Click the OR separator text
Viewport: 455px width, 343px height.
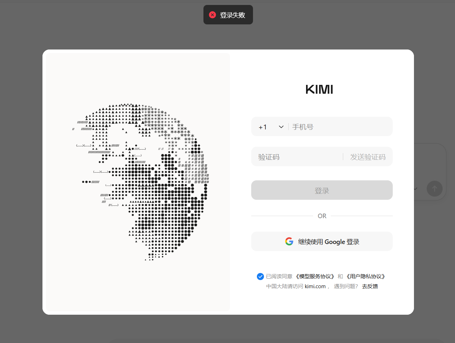pos(322,216)
